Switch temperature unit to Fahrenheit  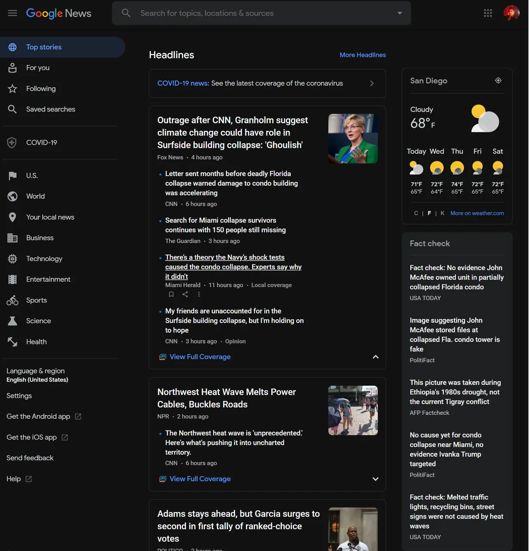click(x=429, y=213)
